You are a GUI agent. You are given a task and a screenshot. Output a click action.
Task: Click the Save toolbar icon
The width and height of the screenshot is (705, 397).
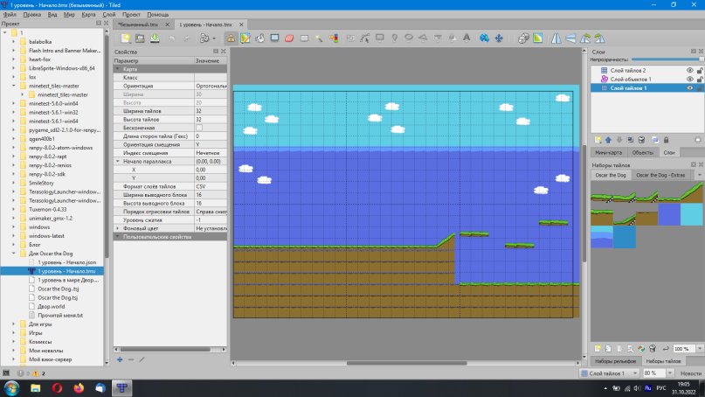pyautogui.click(x=155, y=38)
